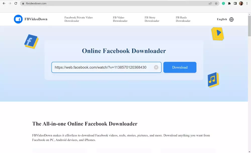This screenshot has width=251, height=153.
Task: Click the FBVideoDown logo icon
Action: [x=18, y=19]
